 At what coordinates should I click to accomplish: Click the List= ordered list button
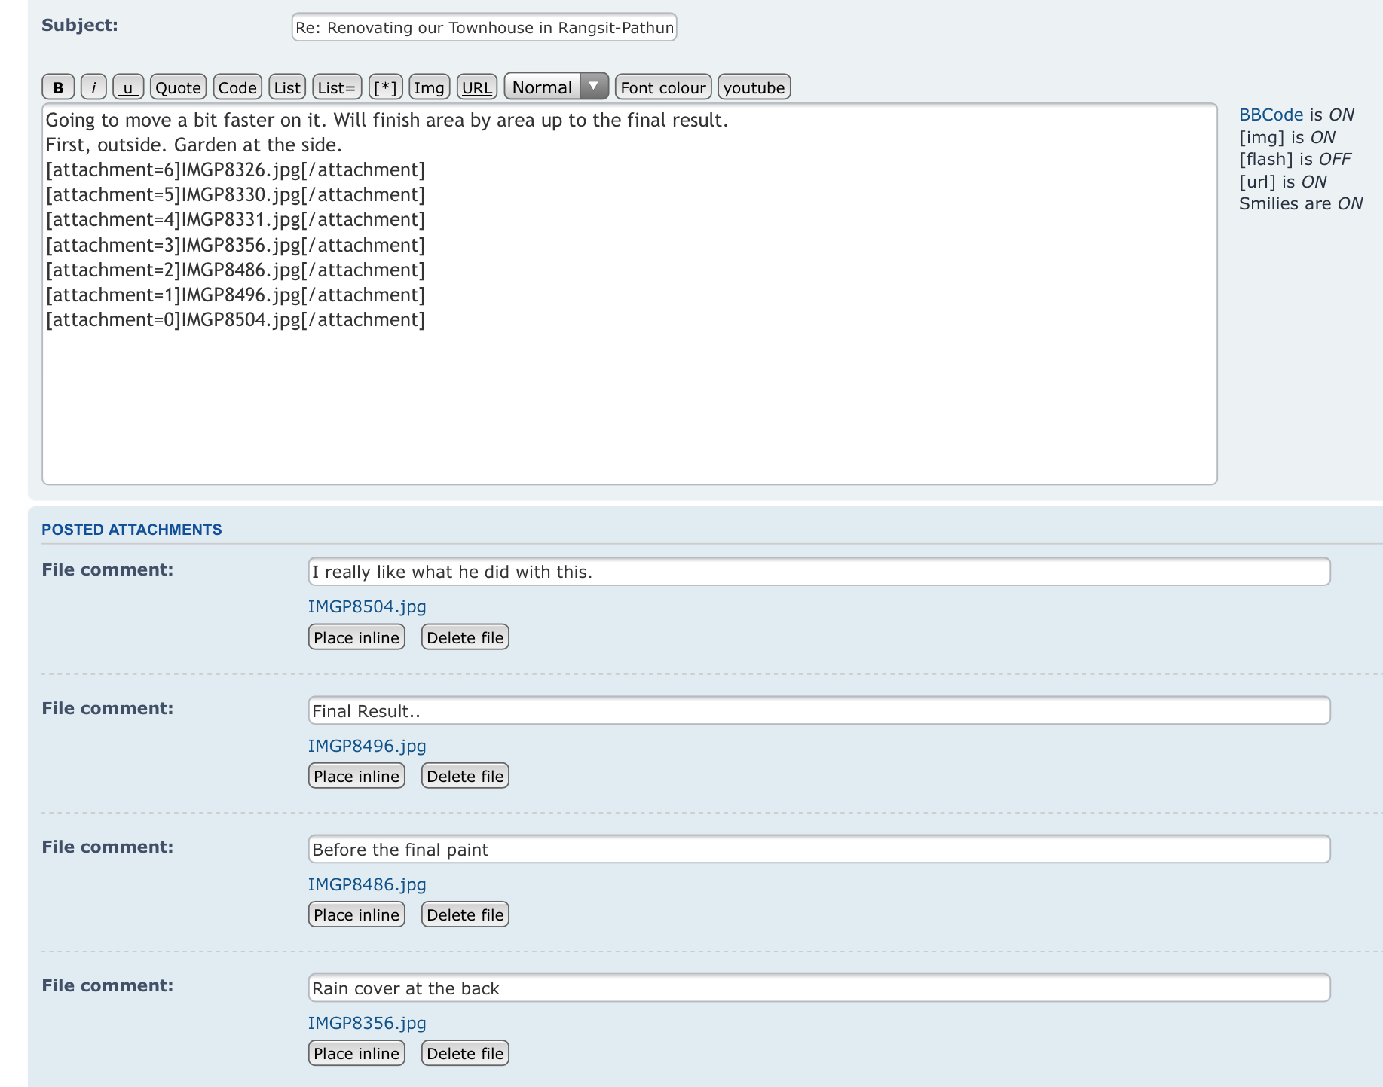(x=336, y=87)
